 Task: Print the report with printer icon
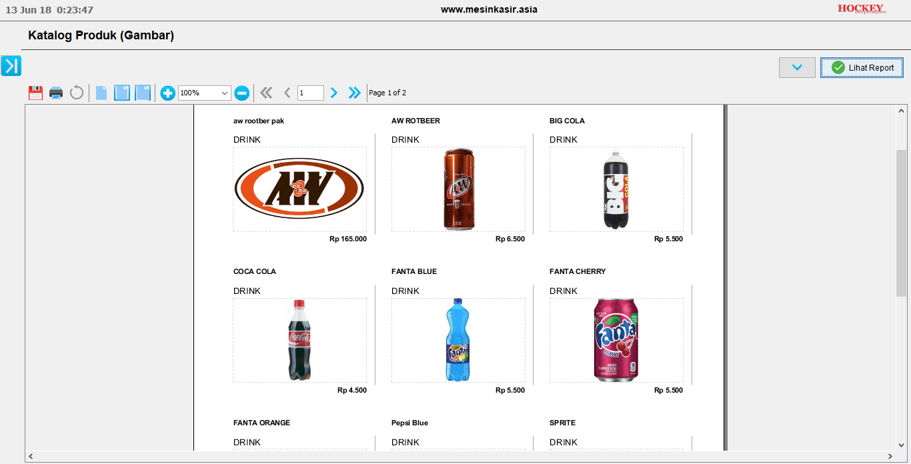56,93
